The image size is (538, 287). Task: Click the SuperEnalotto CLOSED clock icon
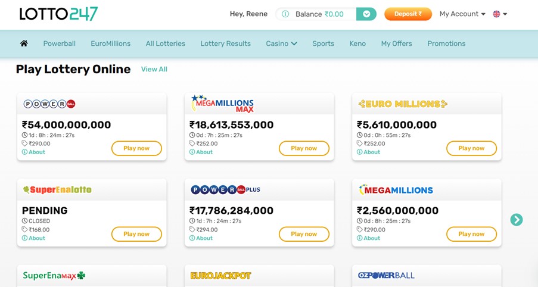click(x=24, y=221)
